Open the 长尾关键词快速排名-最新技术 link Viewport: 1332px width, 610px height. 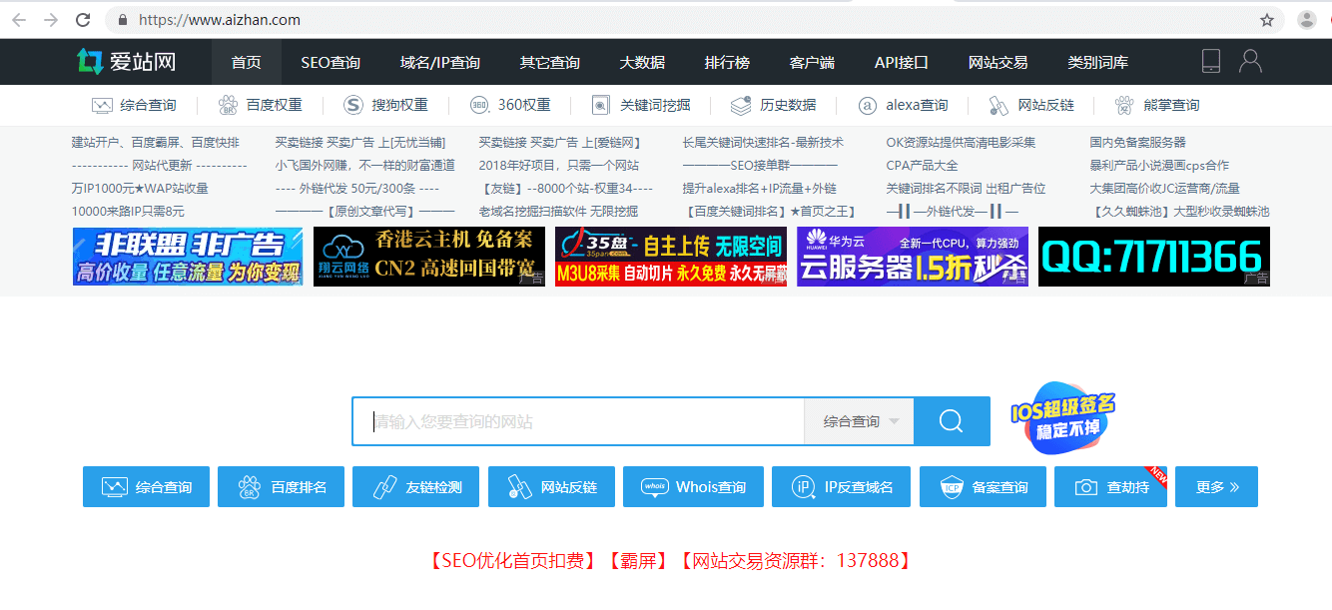[763, 143]
